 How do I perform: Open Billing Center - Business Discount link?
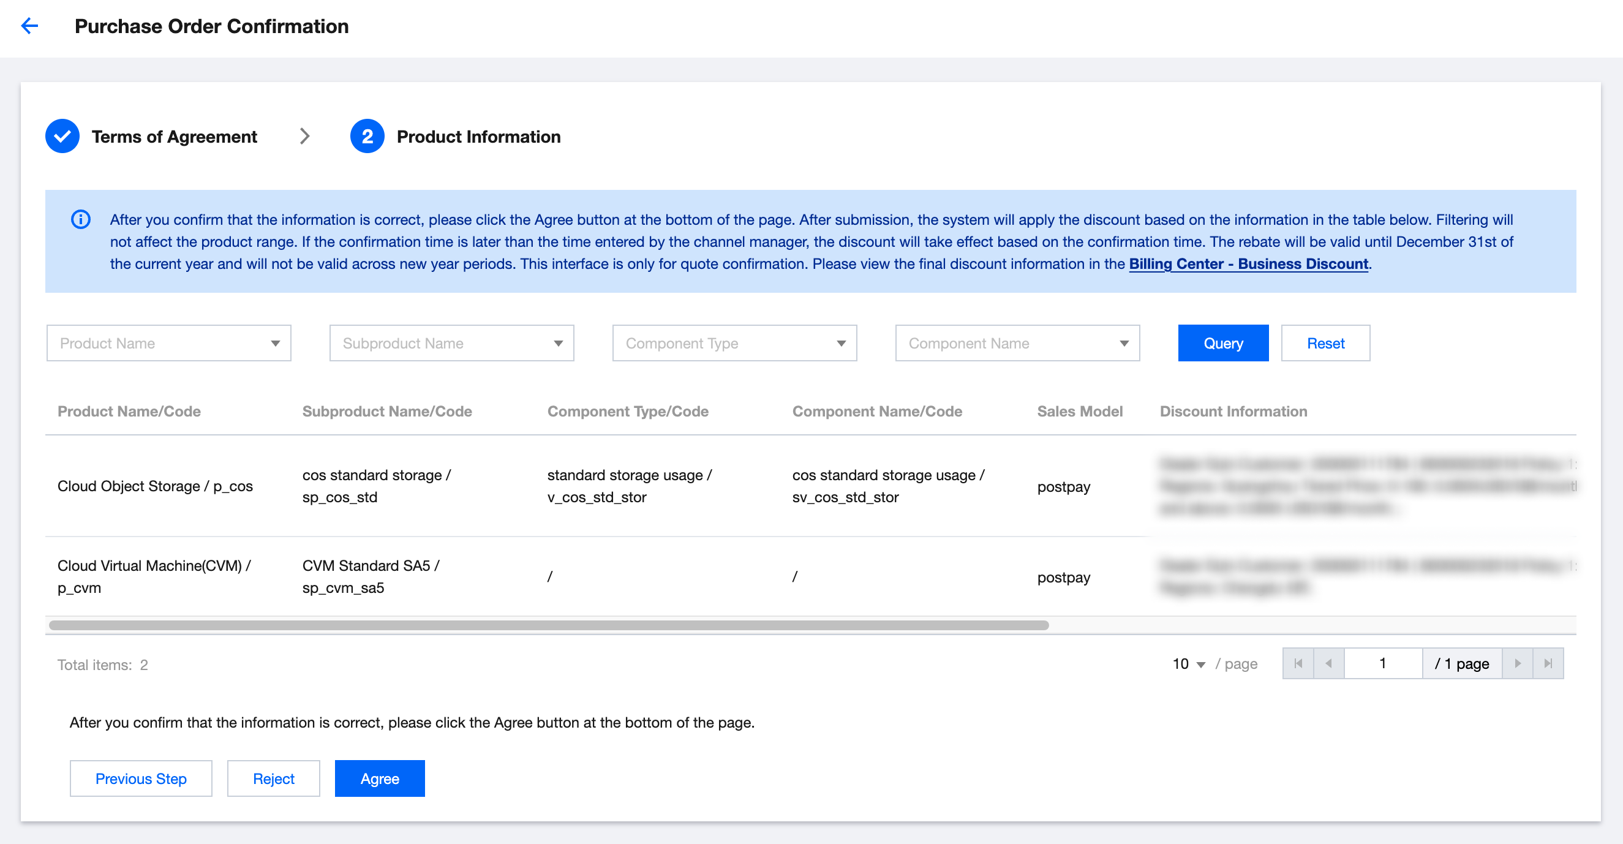(x=1248, y=264)
